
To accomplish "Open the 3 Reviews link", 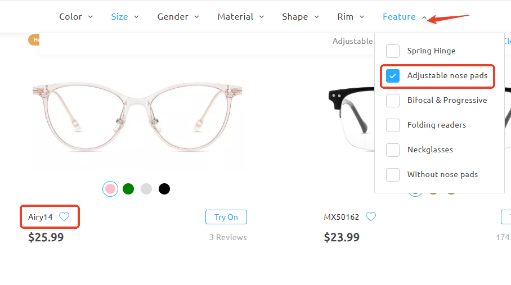I will tap(228, 238).
